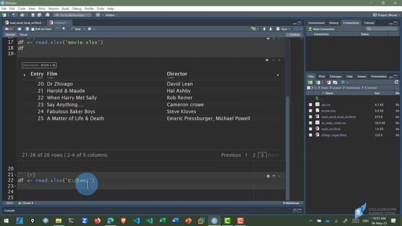This screenshot has width=402, height=226.
Task: Collapse the code chunk at line 21
Action: (16, 175)
